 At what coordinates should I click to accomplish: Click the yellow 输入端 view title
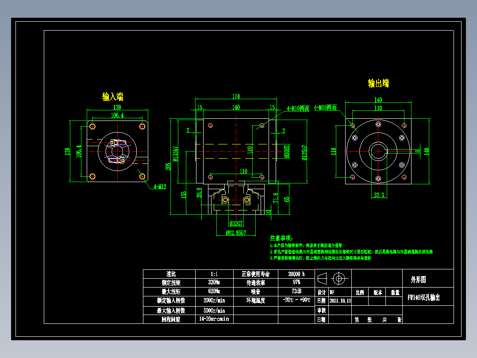pos(113,97)
